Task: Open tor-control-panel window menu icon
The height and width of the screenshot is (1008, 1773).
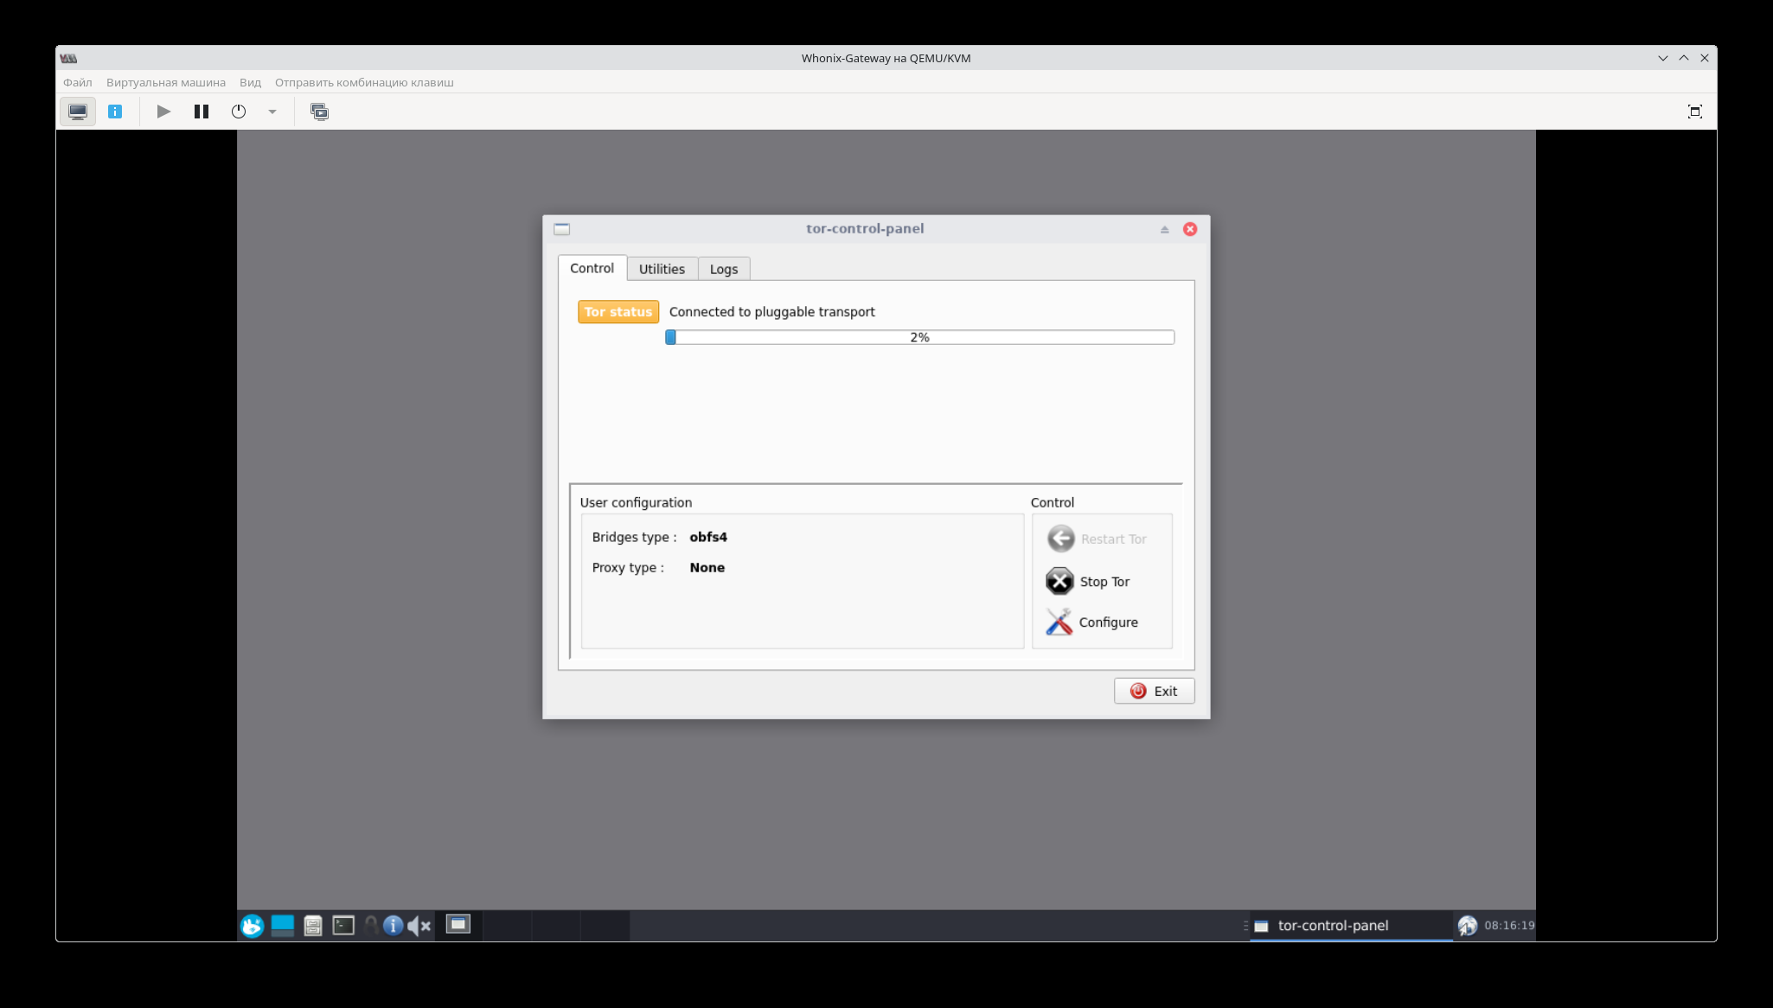Action: tap(562, 229)
